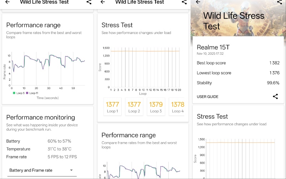The image size is (286, 179).
Task: Click the share icon in the left header
Action: point(89,2)
